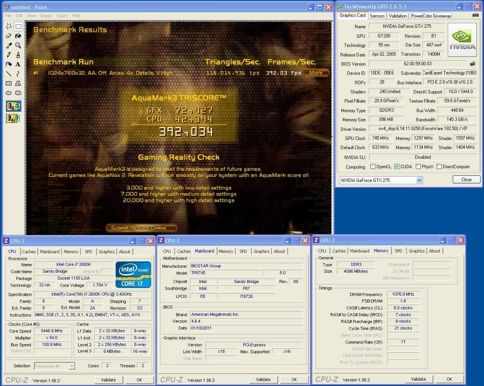
Task: Click OK in the CPU-Z Memory window
Action: [x=449, y=379]
